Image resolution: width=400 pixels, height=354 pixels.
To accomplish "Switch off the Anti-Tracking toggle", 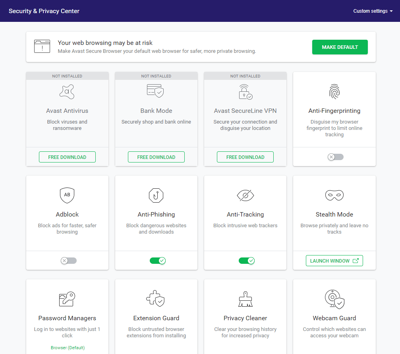I will point(246,261).
